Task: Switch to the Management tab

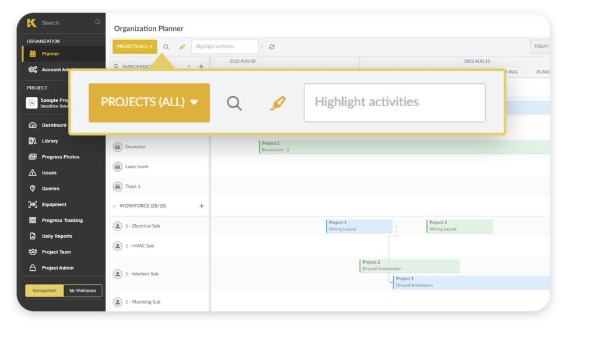Action: (x=44, y=290)
